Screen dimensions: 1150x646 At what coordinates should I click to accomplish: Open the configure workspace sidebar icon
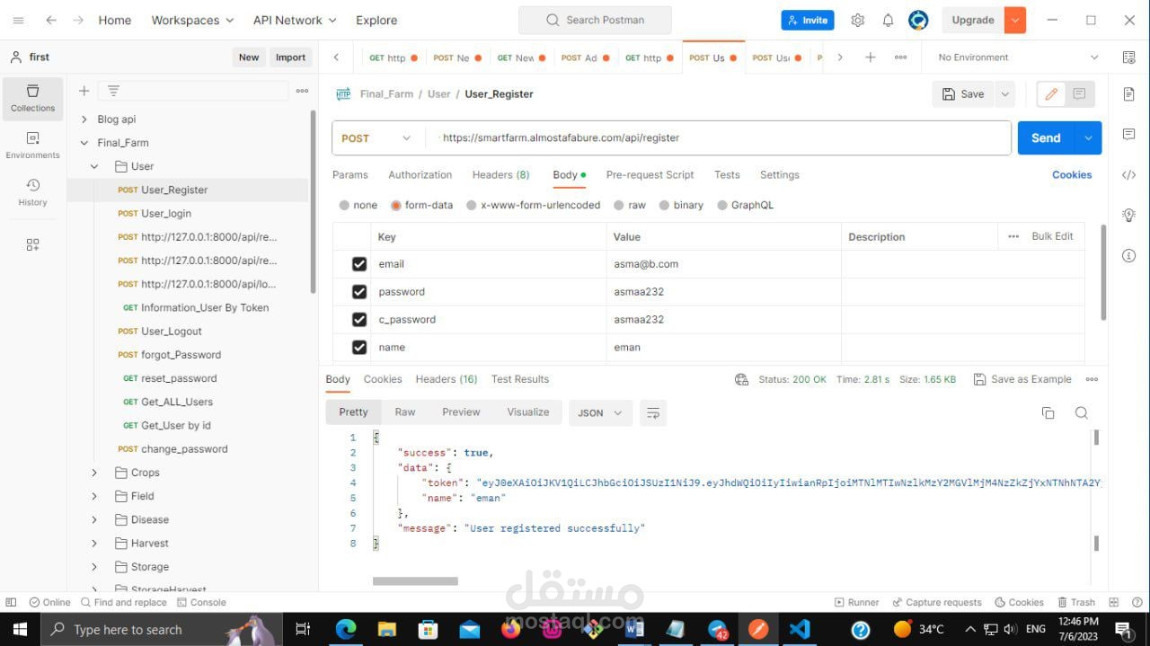[33, 244]
